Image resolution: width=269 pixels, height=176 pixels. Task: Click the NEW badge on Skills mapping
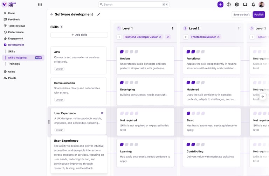point(39,58)
